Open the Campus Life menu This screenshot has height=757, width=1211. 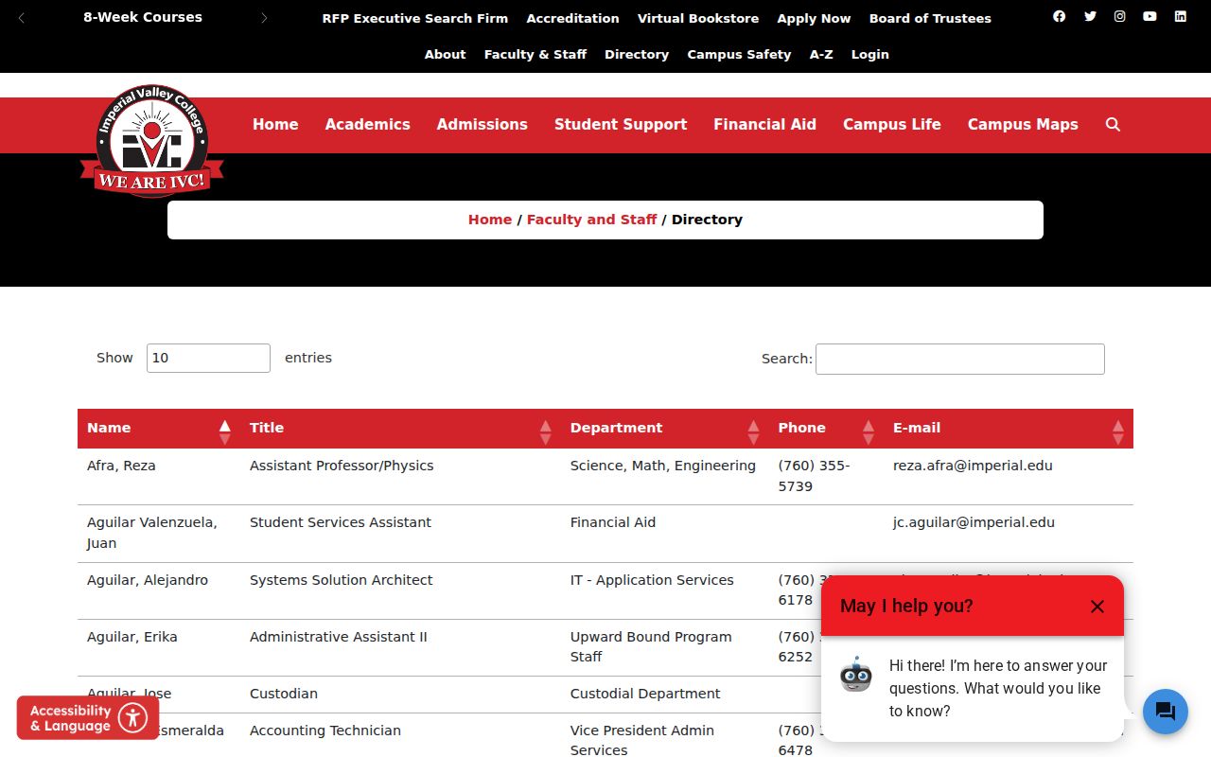[892, 125]
